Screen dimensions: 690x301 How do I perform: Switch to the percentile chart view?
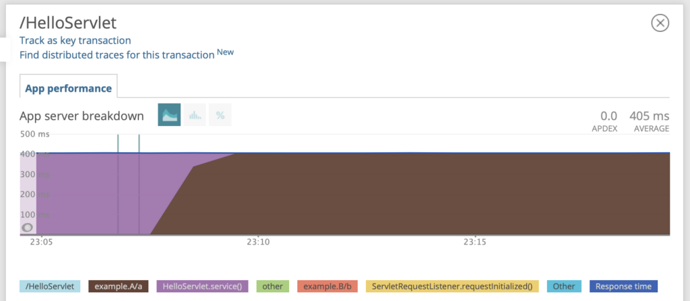220,115
